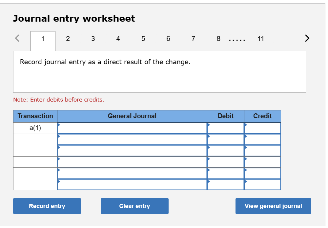Click the Record entry button
Screen dimensions: 328x228
[x=47, y=206]
